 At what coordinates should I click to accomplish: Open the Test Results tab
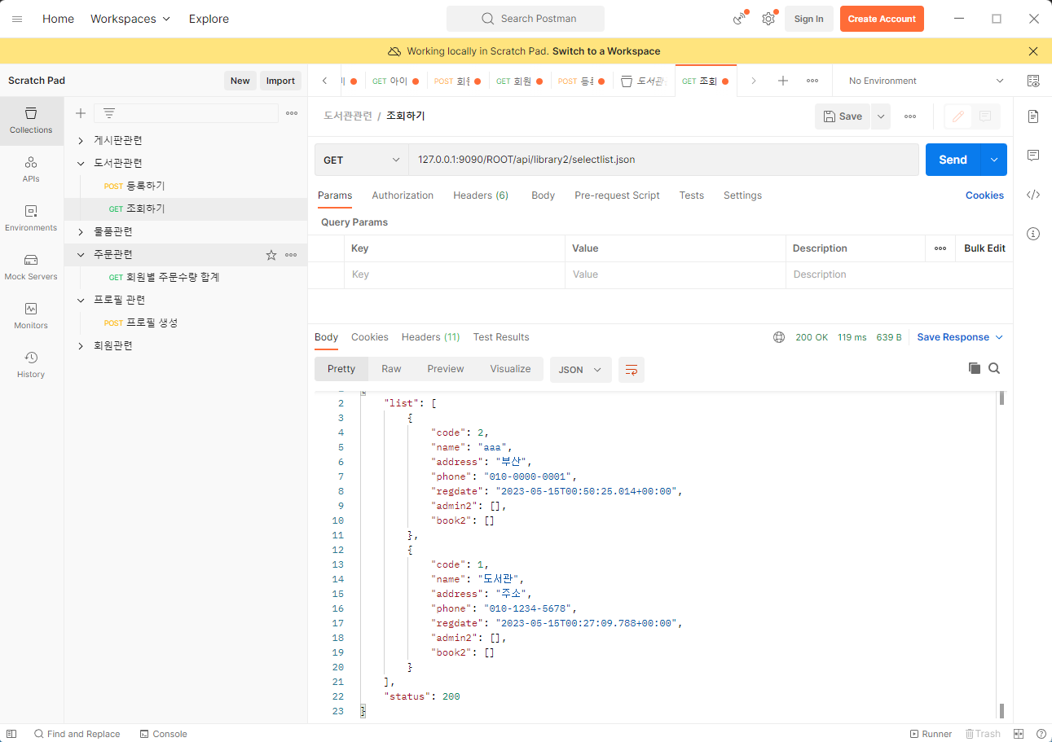click(x=501, y=337)
